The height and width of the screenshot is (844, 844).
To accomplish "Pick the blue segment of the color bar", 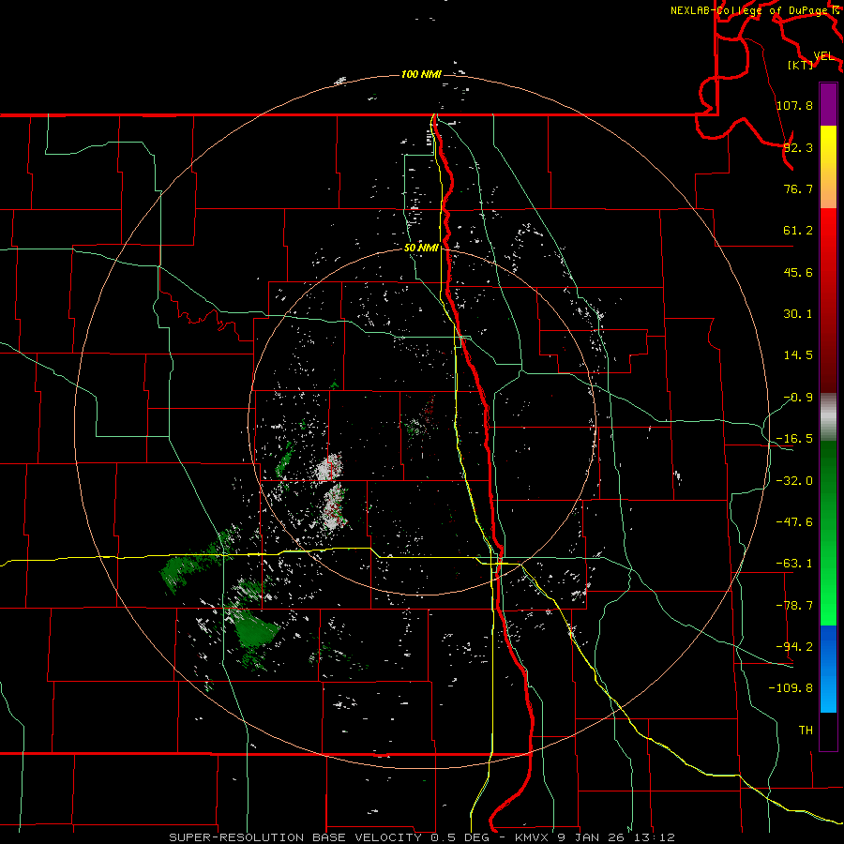I will click(x=828, y=669).
